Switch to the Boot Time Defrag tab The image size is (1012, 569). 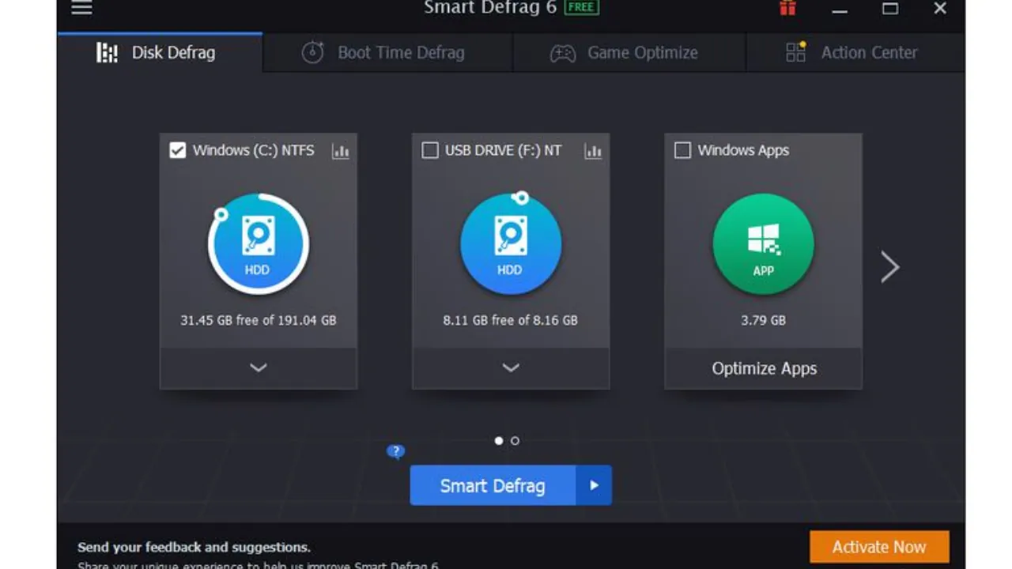(387, 53)
